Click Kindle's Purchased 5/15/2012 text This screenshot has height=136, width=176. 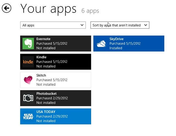[52, 62]
